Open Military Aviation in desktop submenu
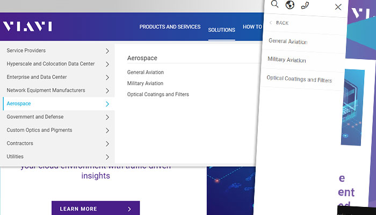Image resolution: width=376 pixels, height=215 pixels. [x=145, y=83]
